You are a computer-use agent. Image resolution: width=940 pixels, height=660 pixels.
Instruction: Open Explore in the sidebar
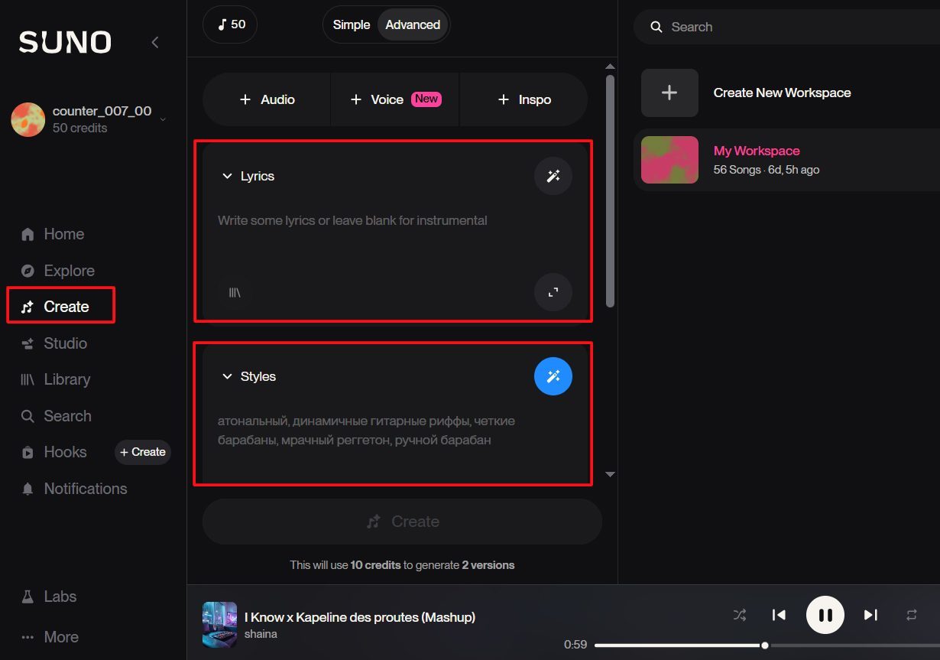[69, 271]
